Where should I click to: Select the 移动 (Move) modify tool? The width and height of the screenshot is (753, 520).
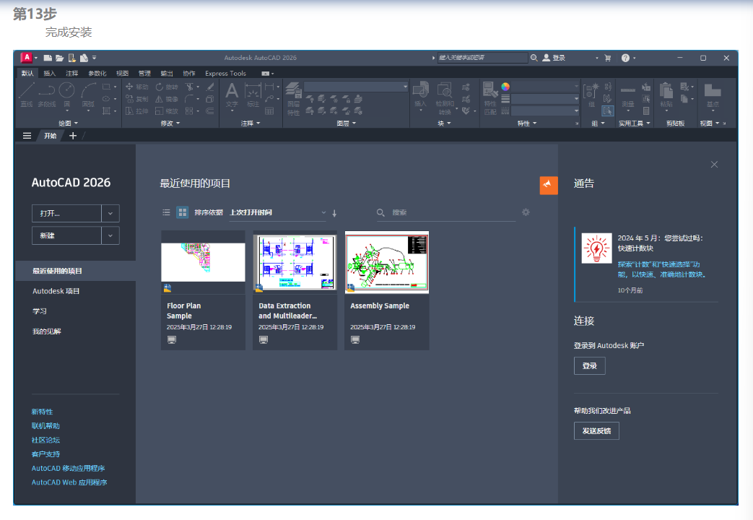tap(133, 87)
